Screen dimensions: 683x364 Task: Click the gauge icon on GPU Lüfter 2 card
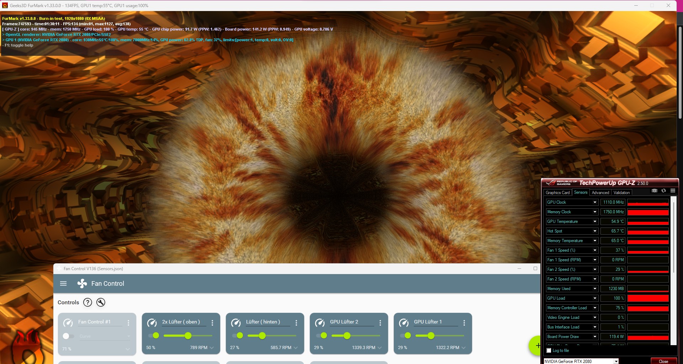319,323
